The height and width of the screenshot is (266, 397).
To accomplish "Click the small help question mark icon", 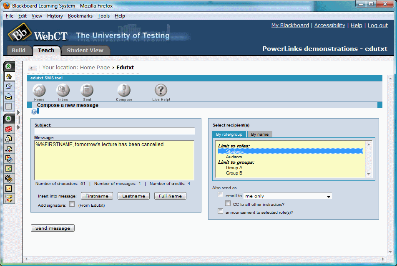I will [34, 111].
